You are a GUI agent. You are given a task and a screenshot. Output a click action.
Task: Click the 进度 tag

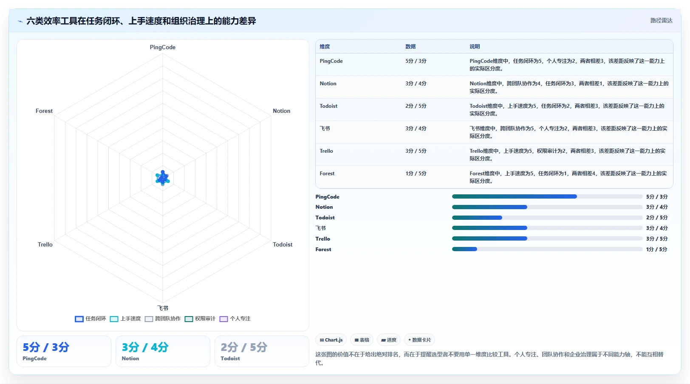[x=389, y=340]
